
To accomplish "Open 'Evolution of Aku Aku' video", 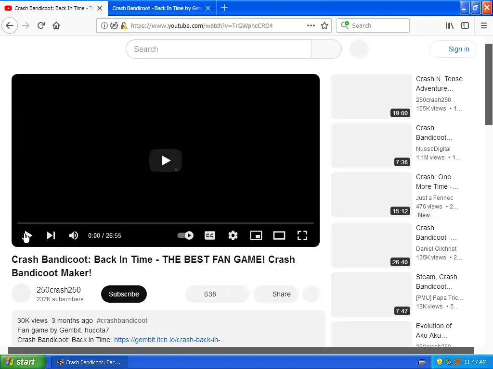I will pyautogui.click(x=434, y=331).
